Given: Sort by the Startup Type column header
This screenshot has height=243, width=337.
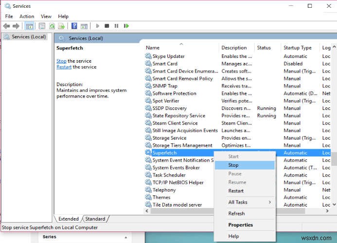Looking at the screenshot, I should pos(301,48).
